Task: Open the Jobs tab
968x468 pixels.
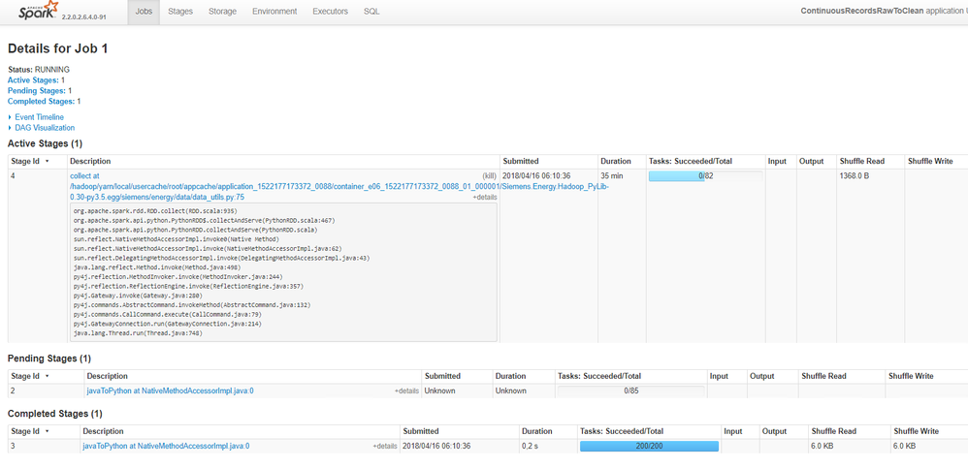Action: pyautogui.click(x=144, y=12)
